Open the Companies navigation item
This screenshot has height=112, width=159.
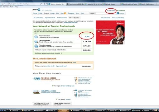71,13
